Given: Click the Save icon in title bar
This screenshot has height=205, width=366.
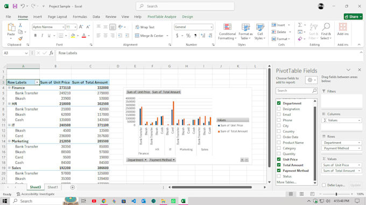Looking at the screenshot, I should (x=15, y=6).
